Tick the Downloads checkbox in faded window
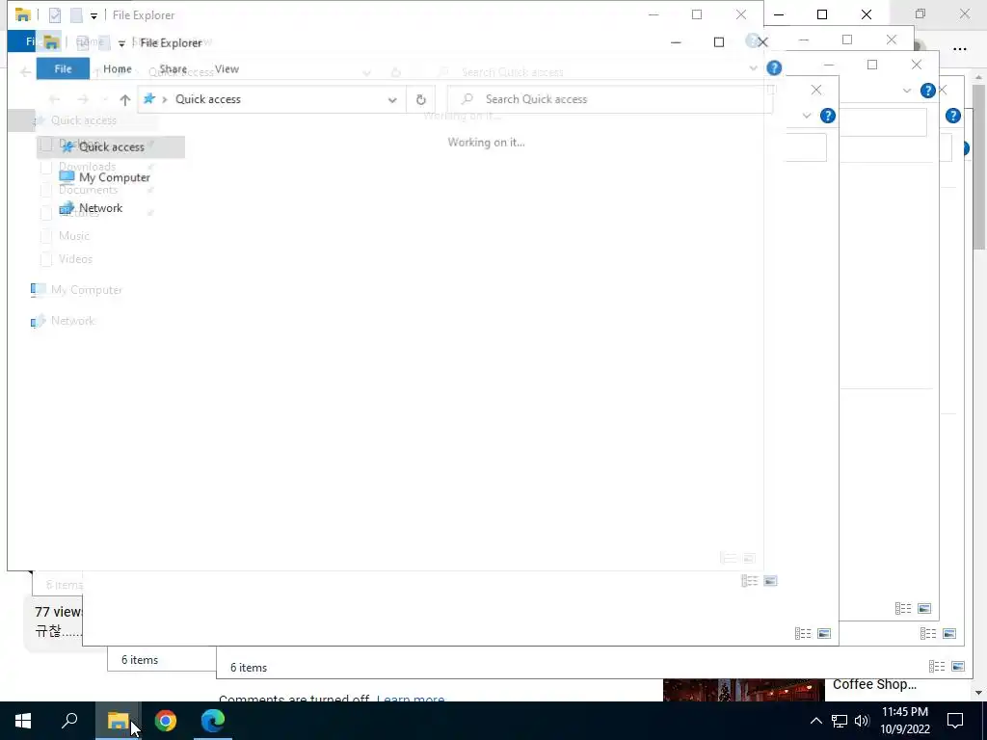The width and height of the screenshot is (987, 740). (x=46, y=168)
